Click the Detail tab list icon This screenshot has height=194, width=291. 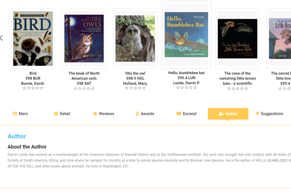coord(56,114)
